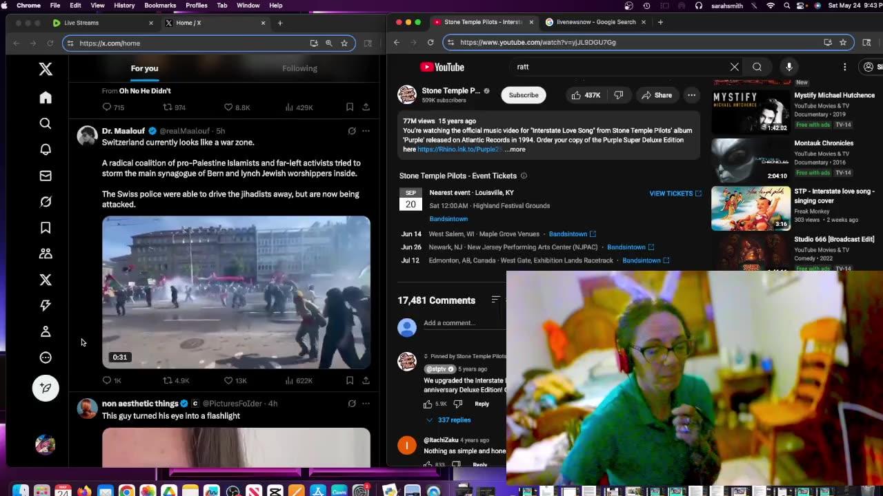Select the livenewsnow Google Search tab
This screenshot has height=496, width=883.
point(596,22)
